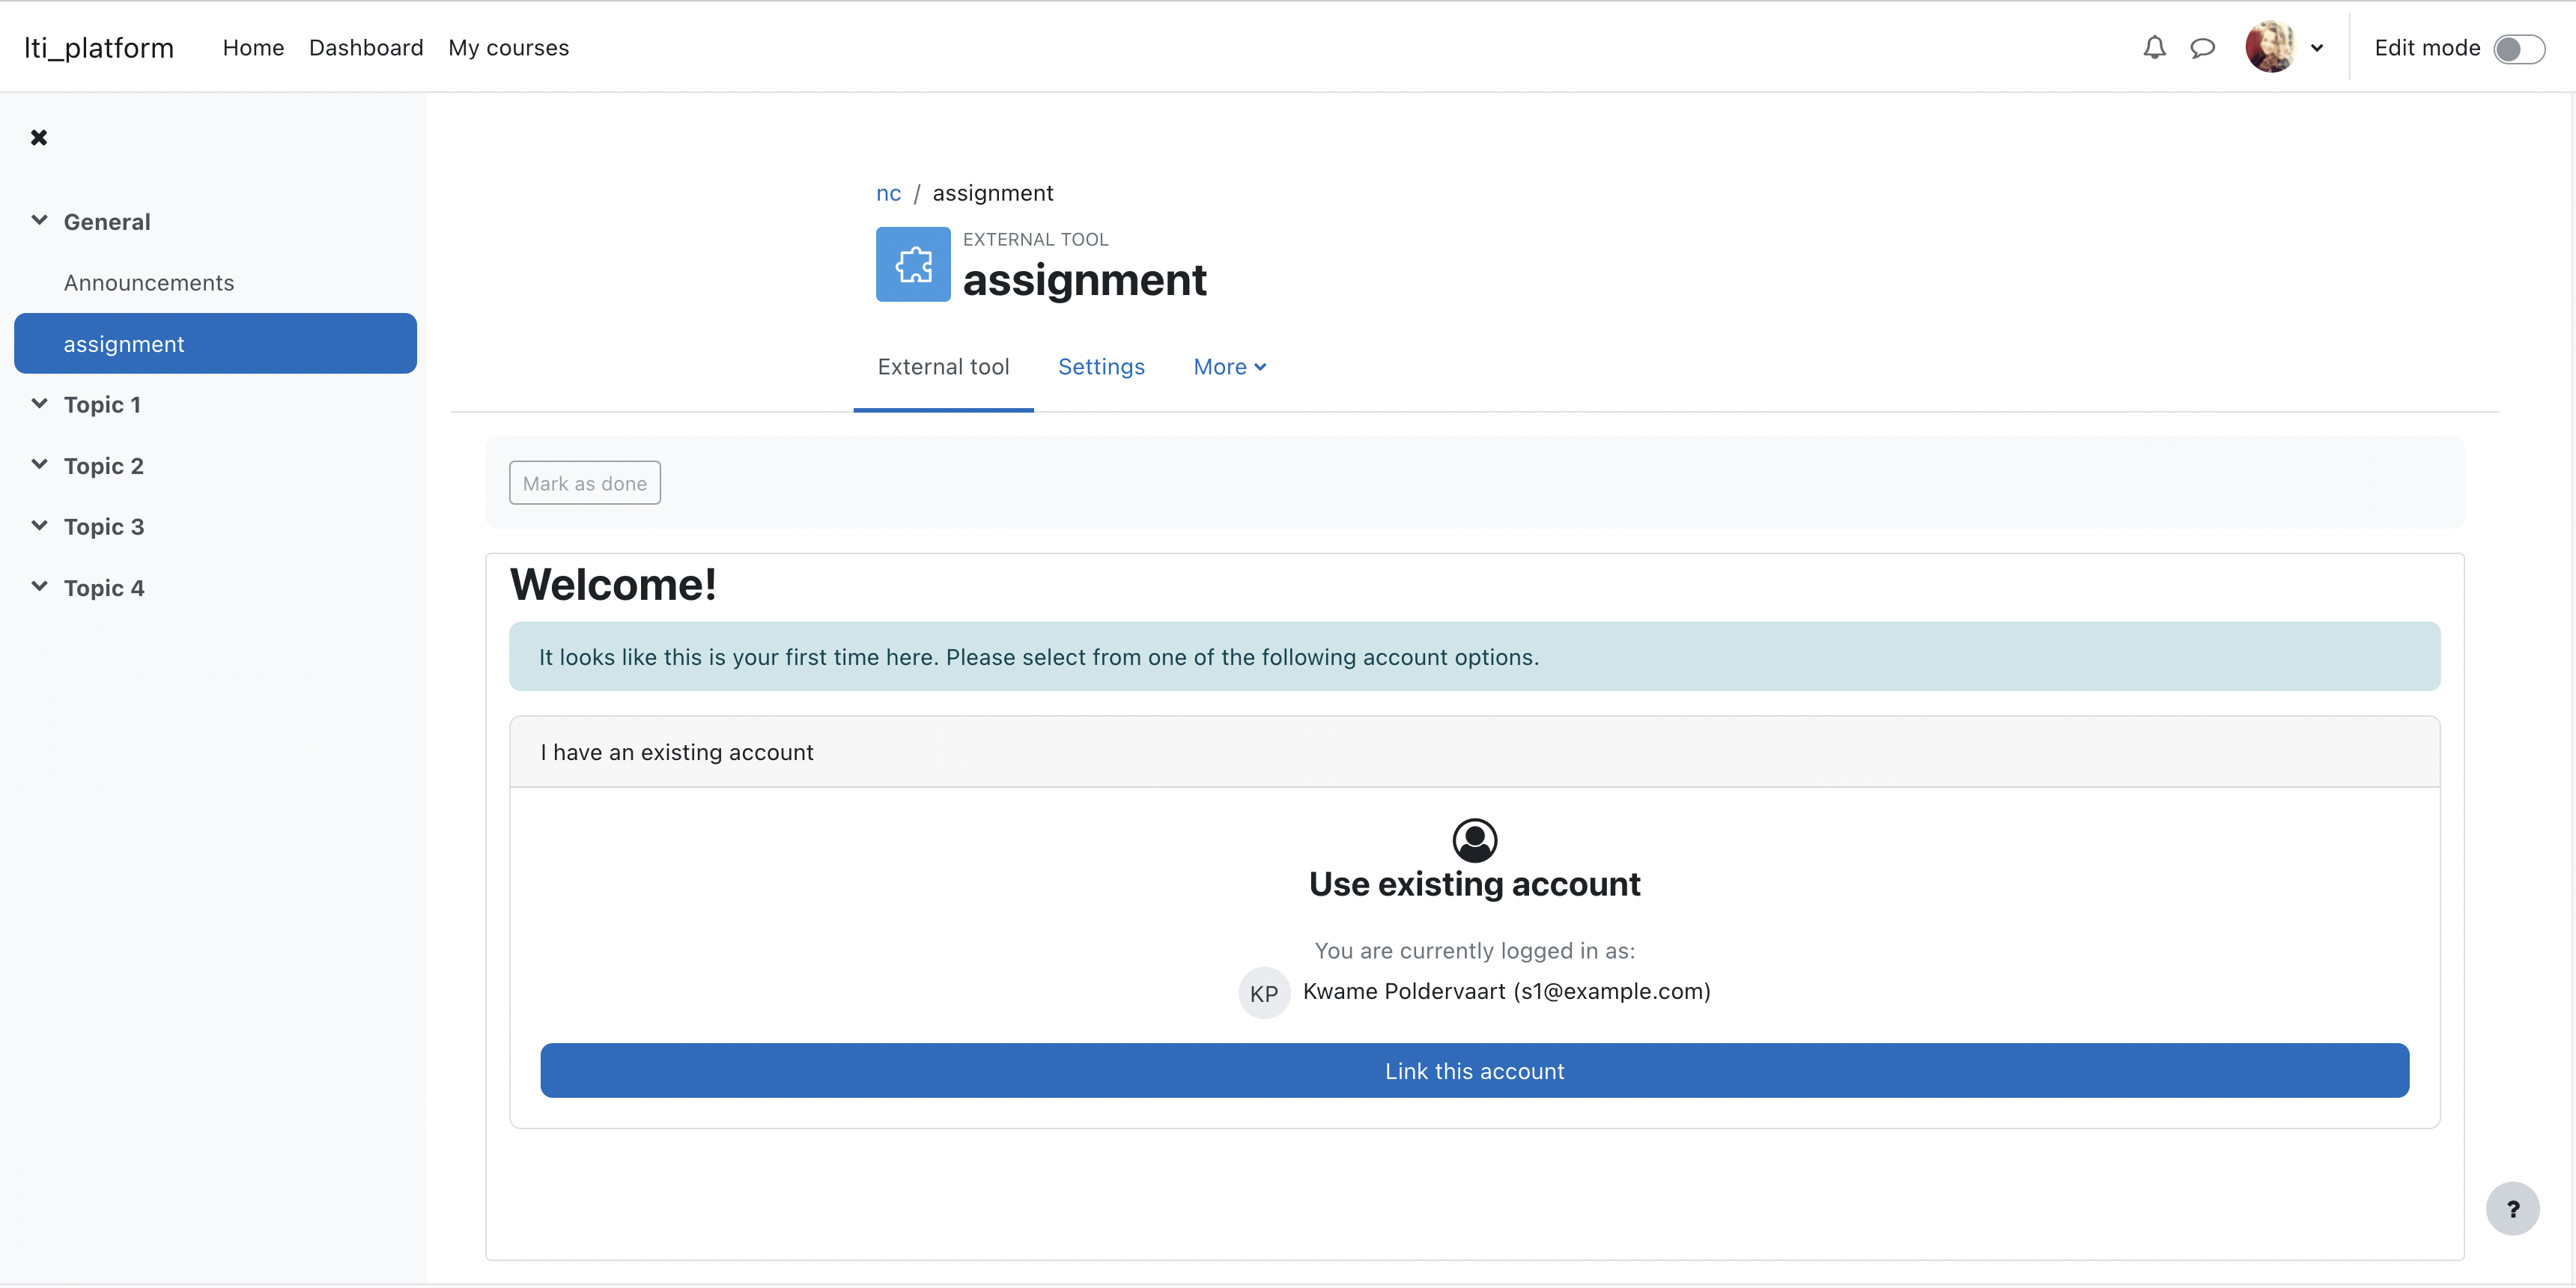Open Announcements in the course index
This screenshot has width=2576, height=1288.
point(149,283)
